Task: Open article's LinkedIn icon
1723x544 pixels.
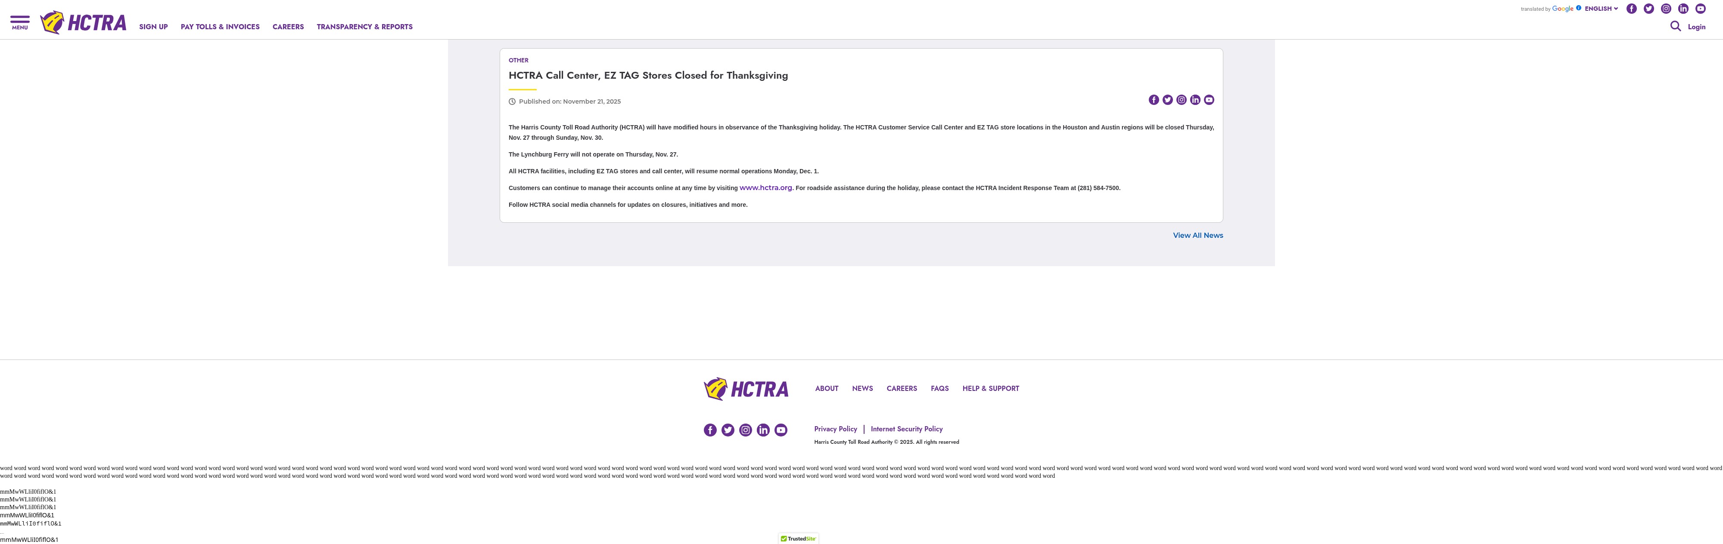Action: pos(1195,100)
